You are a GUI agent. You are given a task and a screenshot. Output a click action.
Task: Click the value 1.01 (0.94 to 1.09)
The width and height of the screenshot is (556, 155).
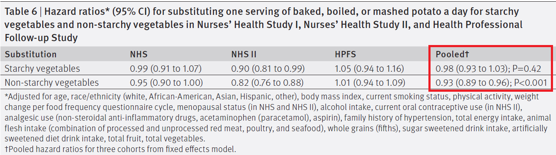370,82
